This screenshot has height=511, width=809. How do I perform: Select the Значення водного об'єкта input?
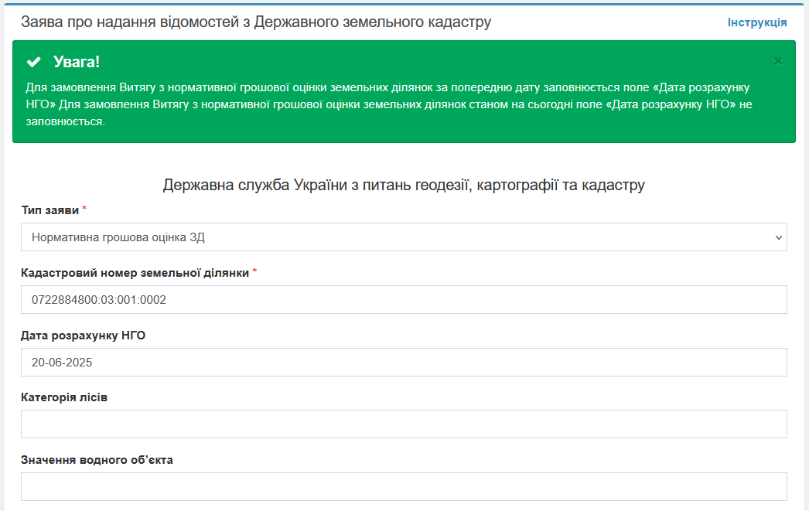click(403, 487)
